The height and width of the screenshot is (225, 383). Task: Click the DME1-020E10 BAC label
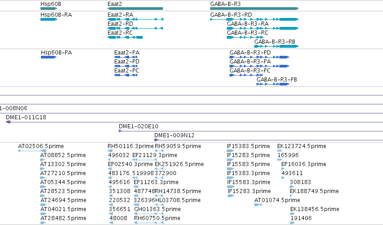pyautogui.click(x=139, y=126)
